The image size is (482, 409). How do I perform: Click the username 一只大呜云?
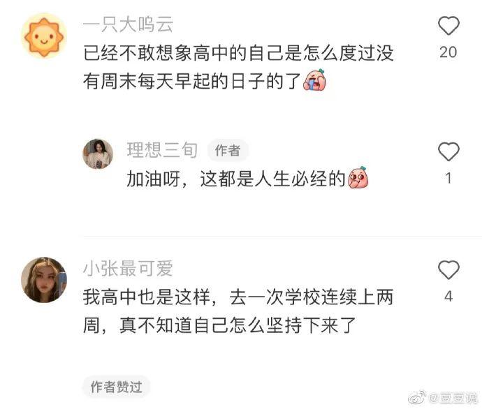click(128, 24)
